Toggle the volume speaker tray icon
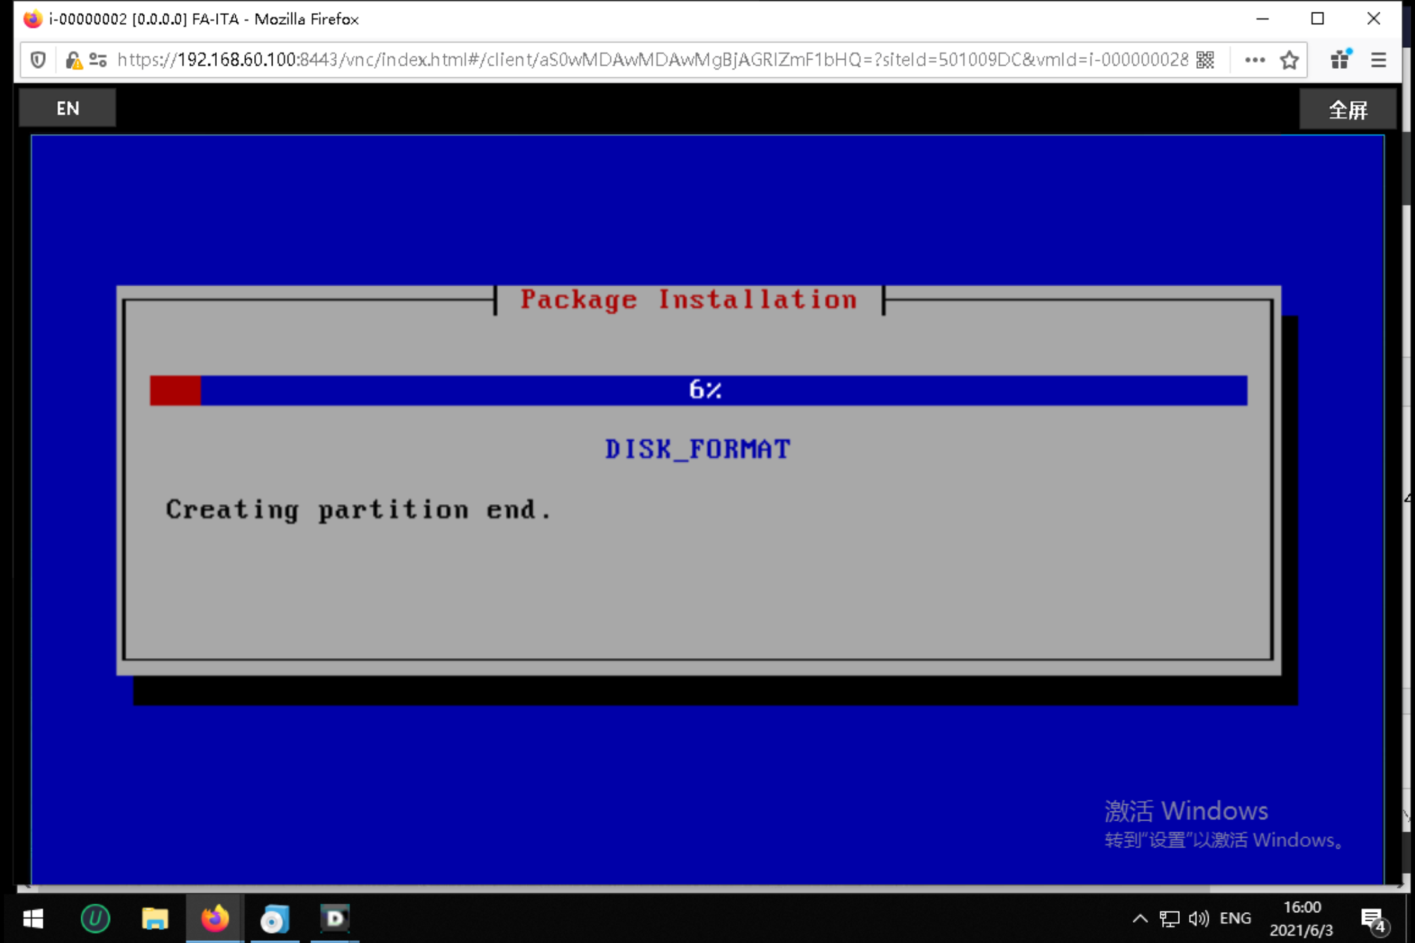The width and height of the screenshot is (1415, 943). 1198,919
